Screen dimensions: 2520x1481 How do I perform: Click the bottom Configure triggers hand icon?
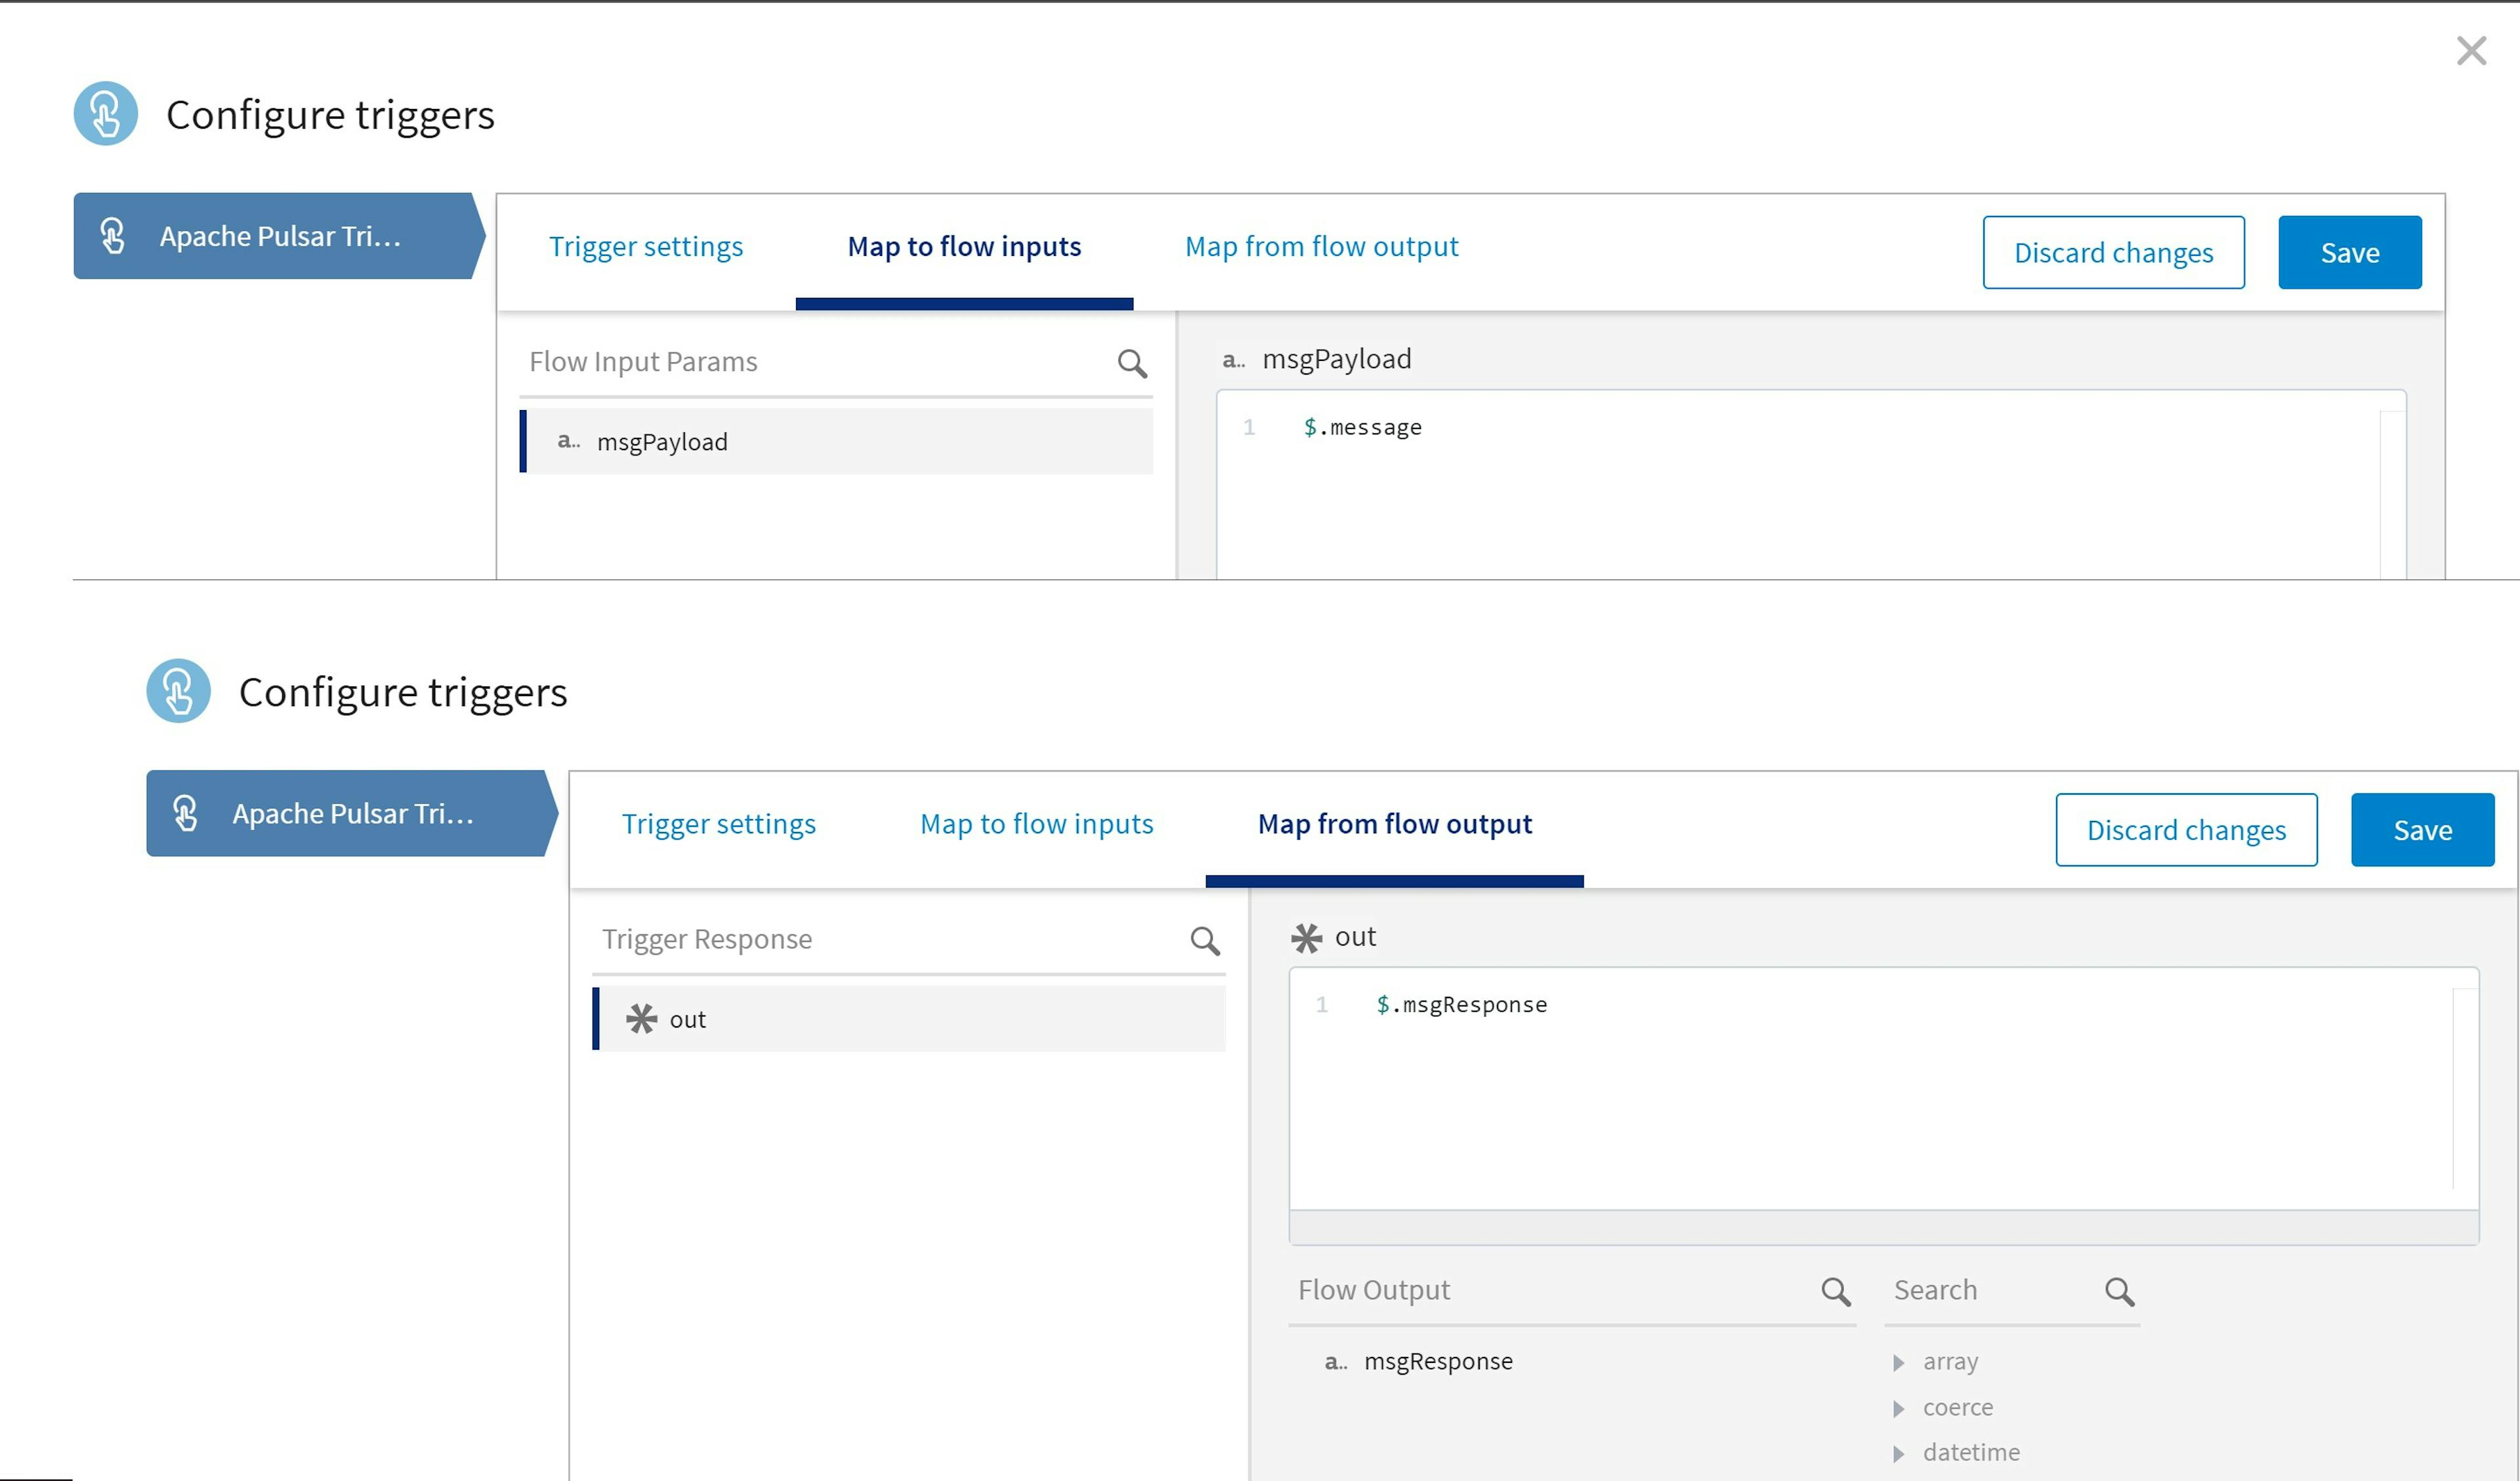coord(178,690)
